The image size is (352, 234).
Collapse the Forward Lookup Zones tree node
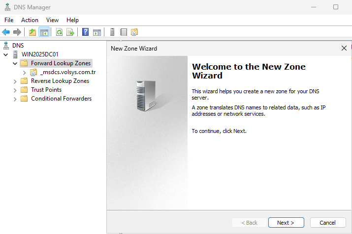point(15,64)
